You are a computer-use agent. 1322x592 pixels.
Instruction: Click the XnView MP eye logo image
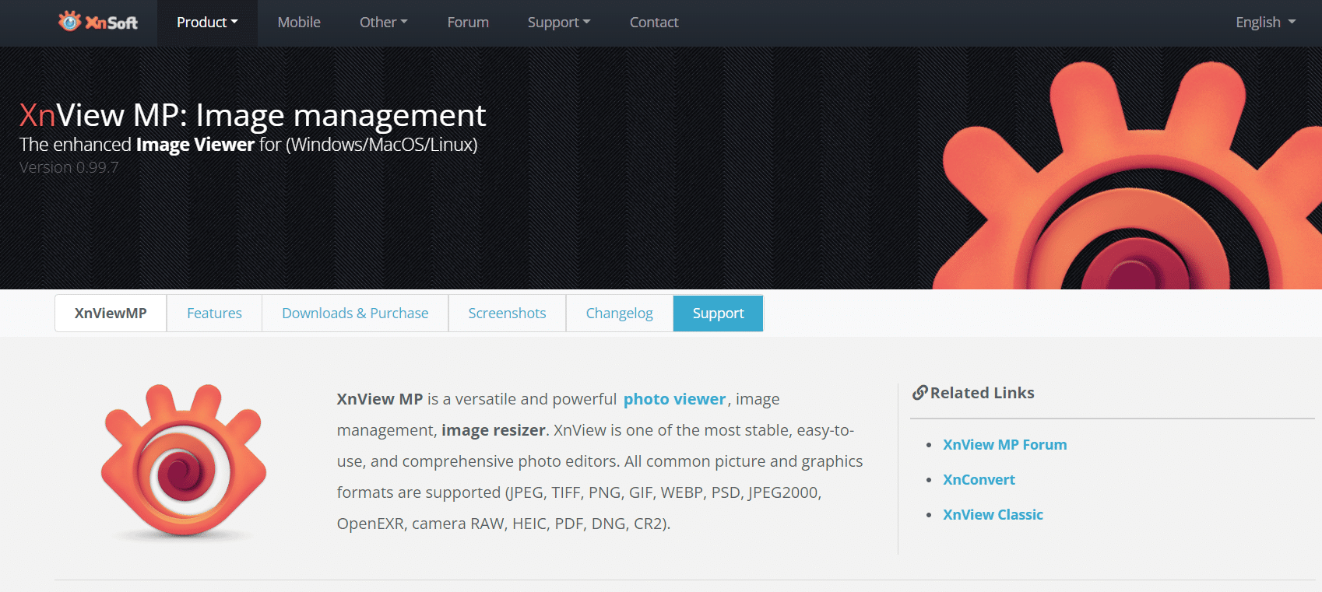pos(184,461)
